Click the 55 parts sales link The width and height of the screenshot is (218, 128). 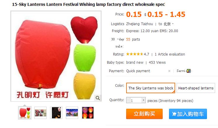coord(133,39)
